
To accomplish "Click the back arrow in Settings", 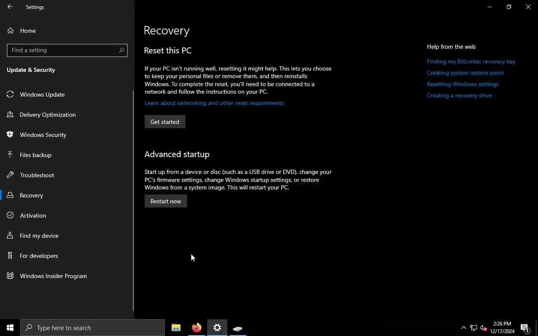I will coord(10,7).
